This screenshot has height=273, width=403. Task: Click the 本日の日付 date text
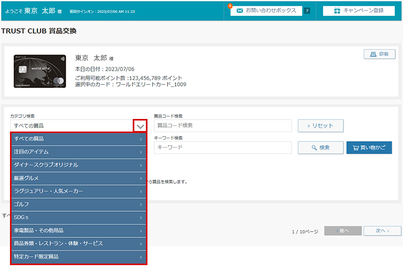(104, 69)
